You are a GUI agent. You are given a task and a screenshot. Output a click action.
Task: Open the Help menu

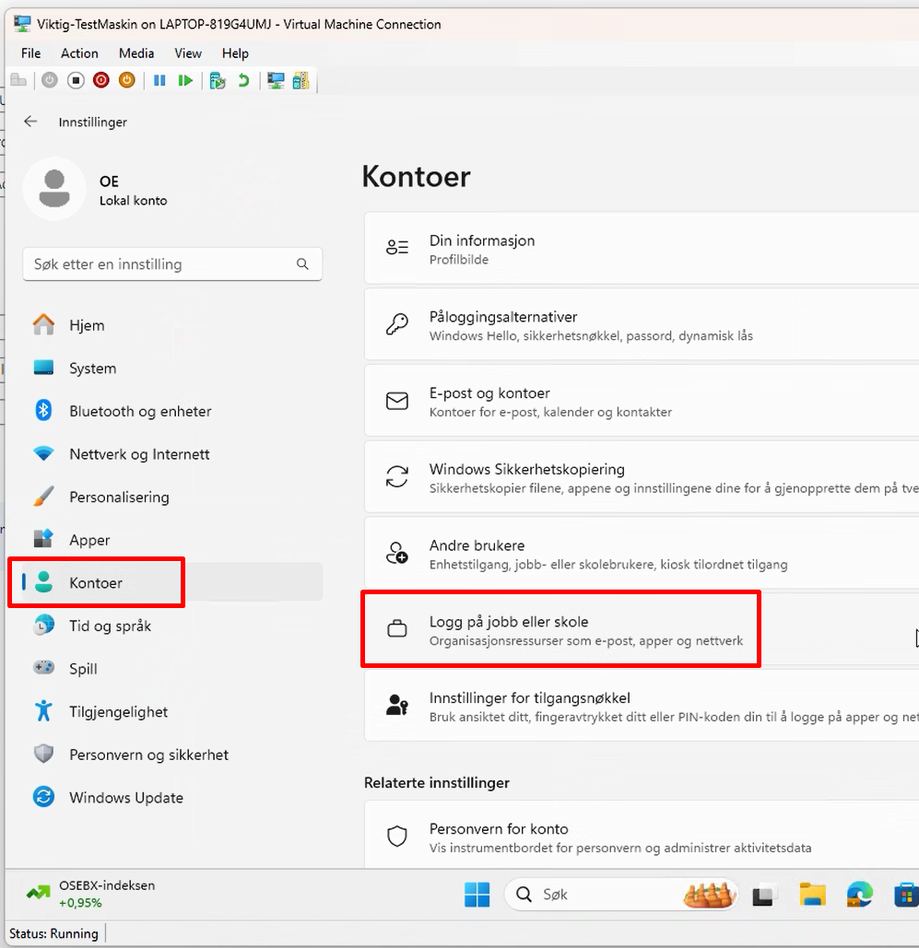point(235,53)
